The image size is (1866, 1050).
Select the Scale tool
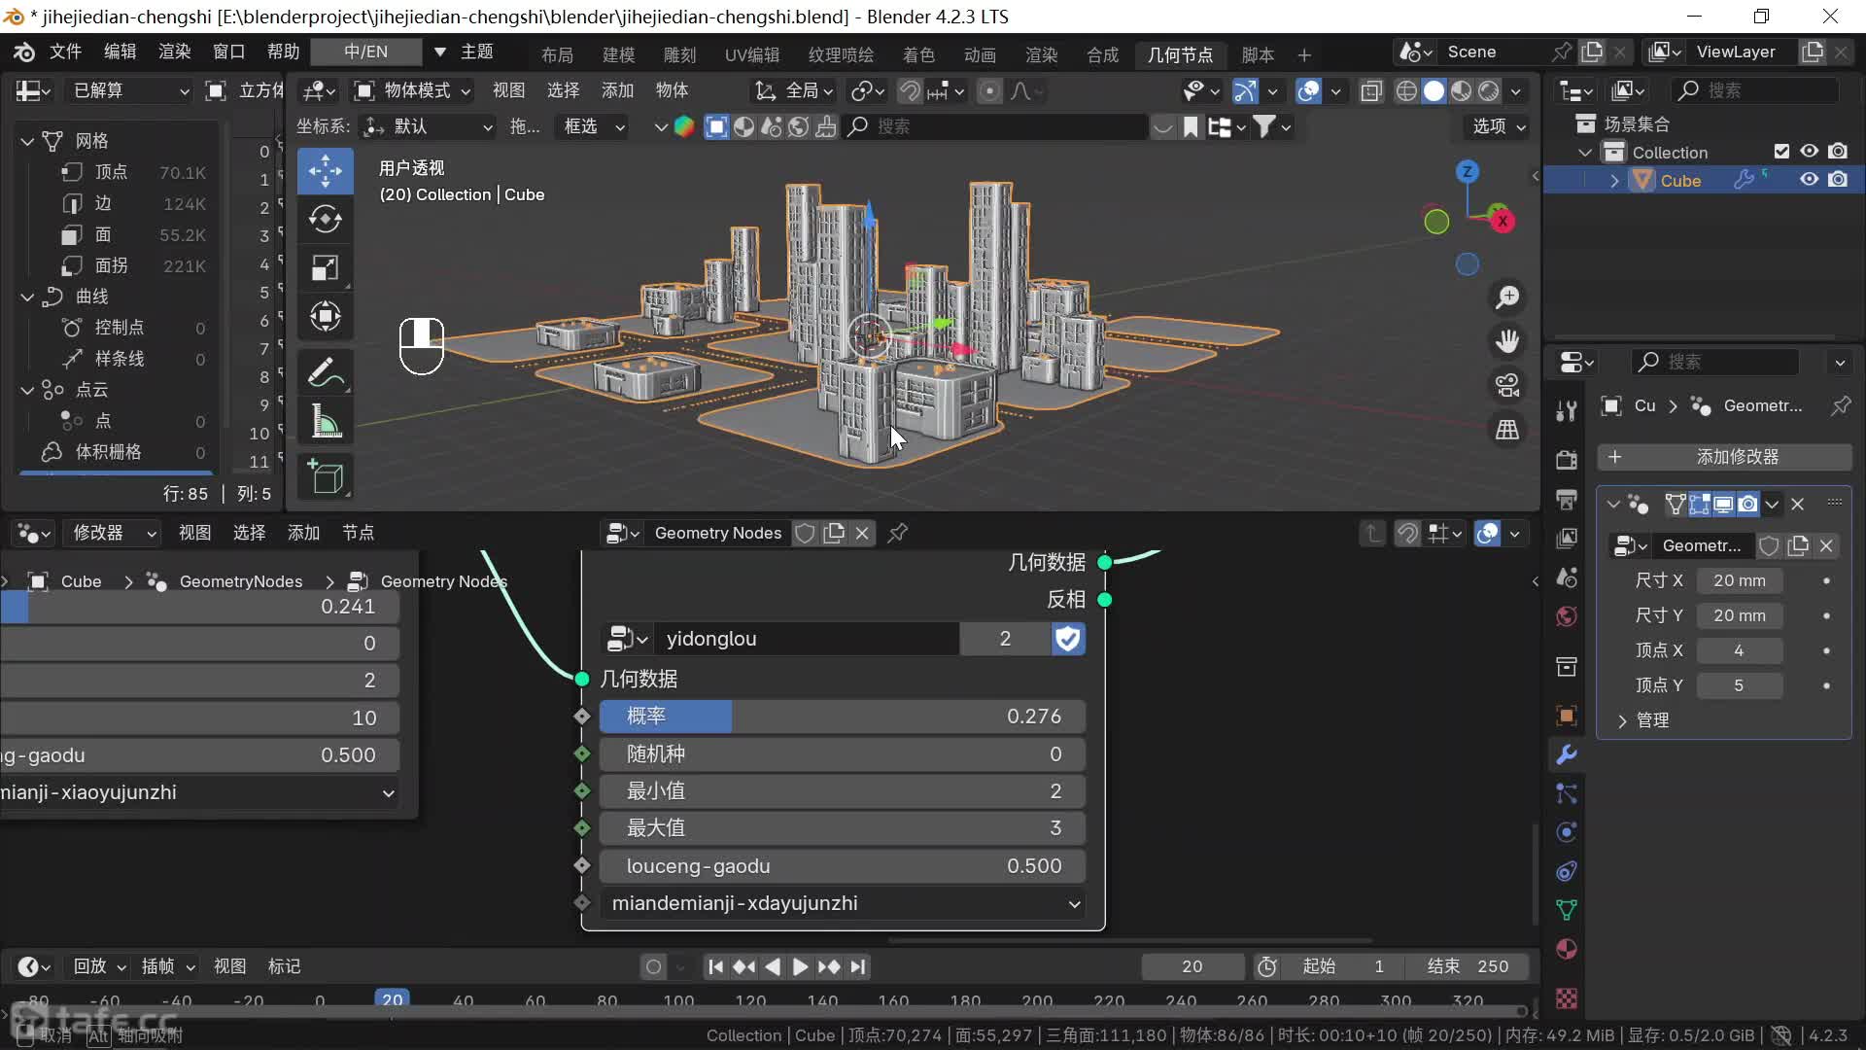coord(325,268)
